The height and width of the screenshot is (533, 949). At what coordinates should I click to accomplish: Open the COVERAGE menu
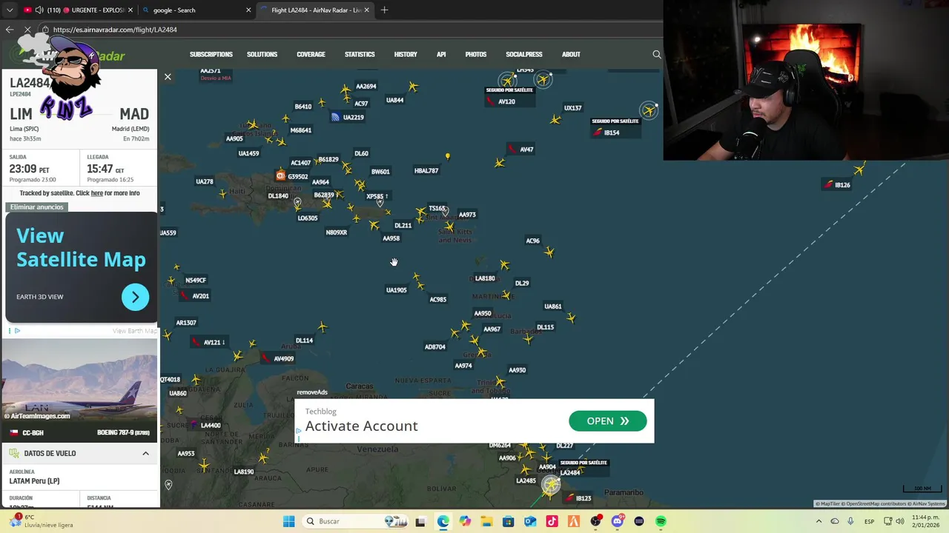311,54
